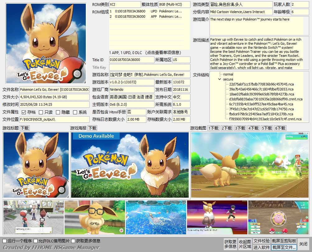Click the 最新版本 131072 field
The image size is (312, 252).
pyautogui.click(x=181, y=82)
